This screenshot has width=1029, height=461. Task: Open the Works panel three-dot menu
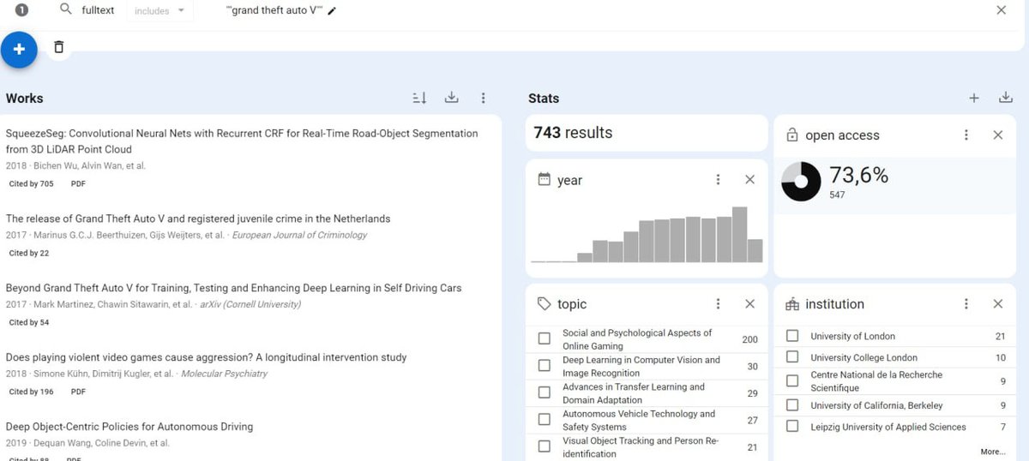click(483, 99)
